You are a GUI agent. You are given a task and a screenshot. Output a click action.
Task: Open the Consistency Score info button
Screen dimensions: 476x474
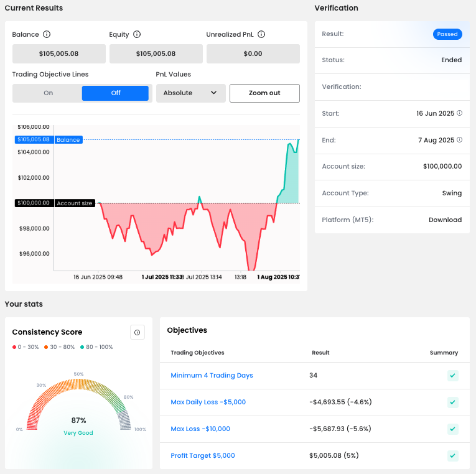(138, 332)
